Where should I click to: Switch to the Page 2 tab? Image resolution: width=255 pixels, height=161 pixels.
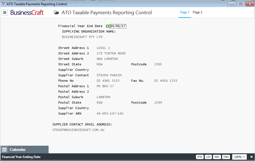197,12
